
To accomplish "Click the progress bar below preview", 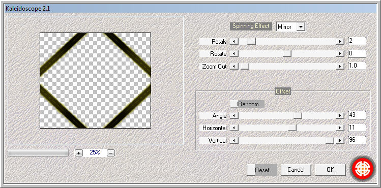I will click(38, 153).
